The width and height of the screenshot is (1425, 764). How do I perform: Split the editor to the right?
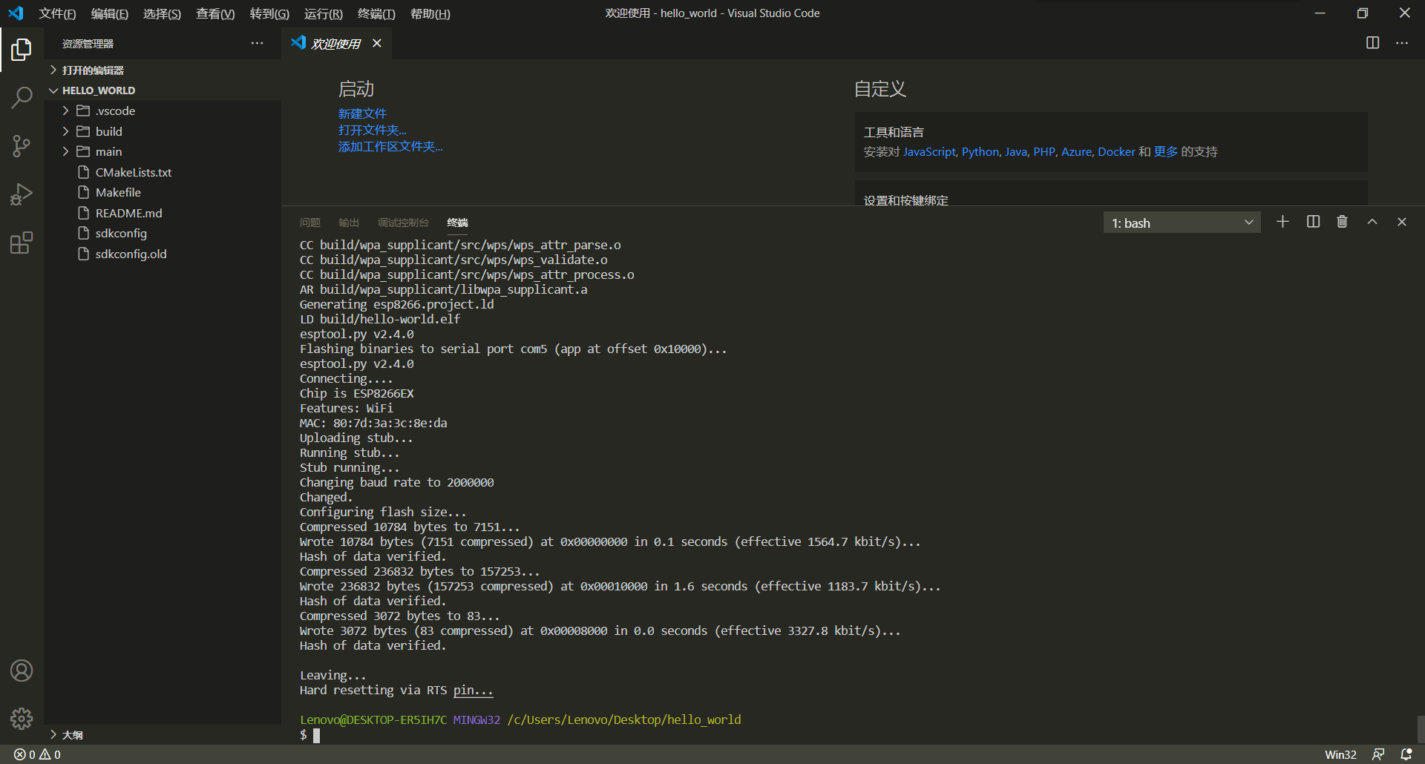pos(1372,43)
